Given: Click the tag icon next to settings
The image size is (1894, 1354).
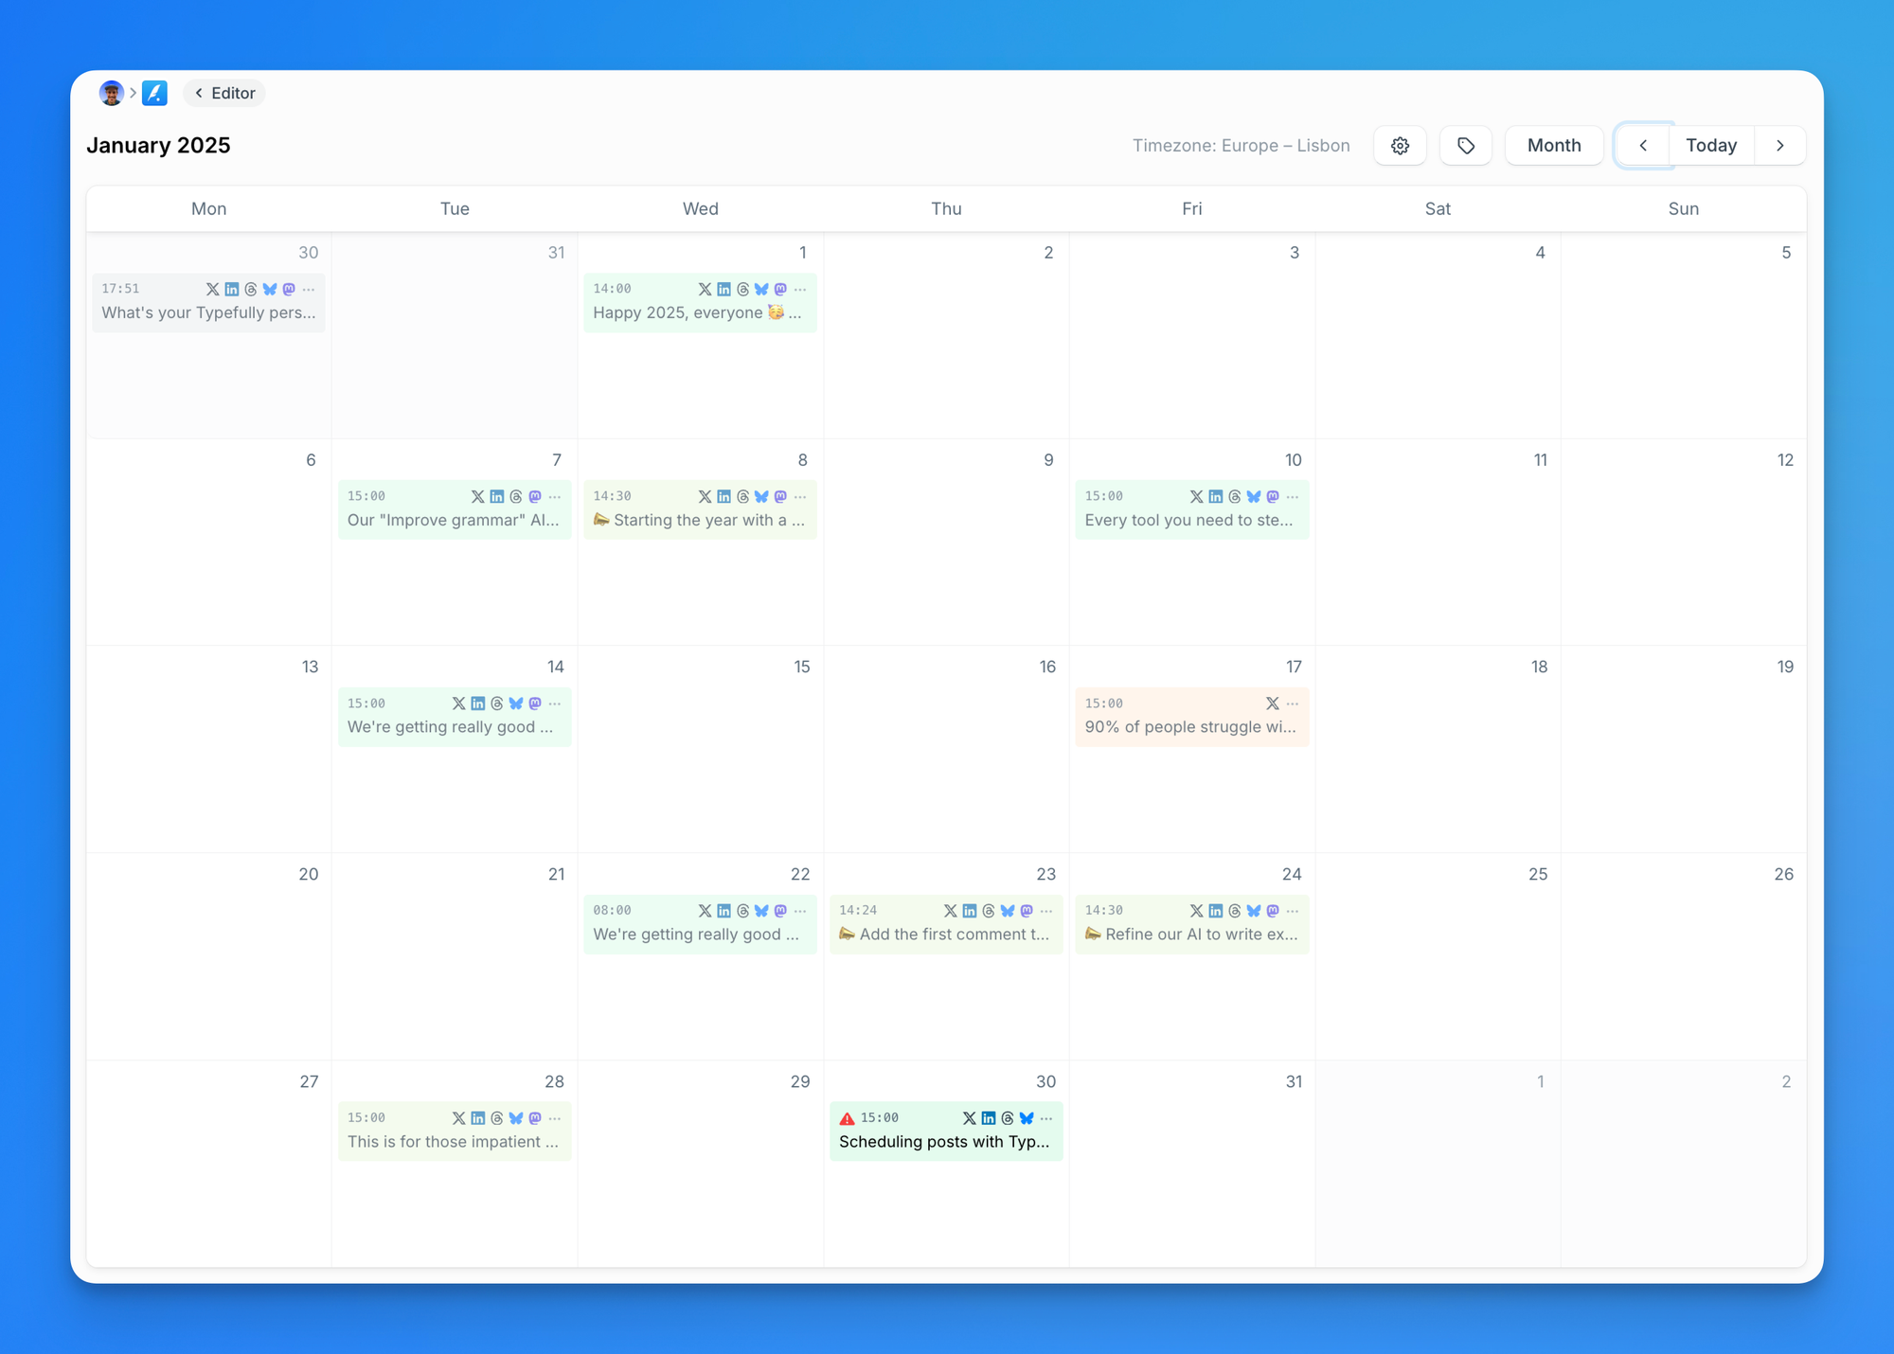Looking at the screenshot, I should tap(1465, 145).
